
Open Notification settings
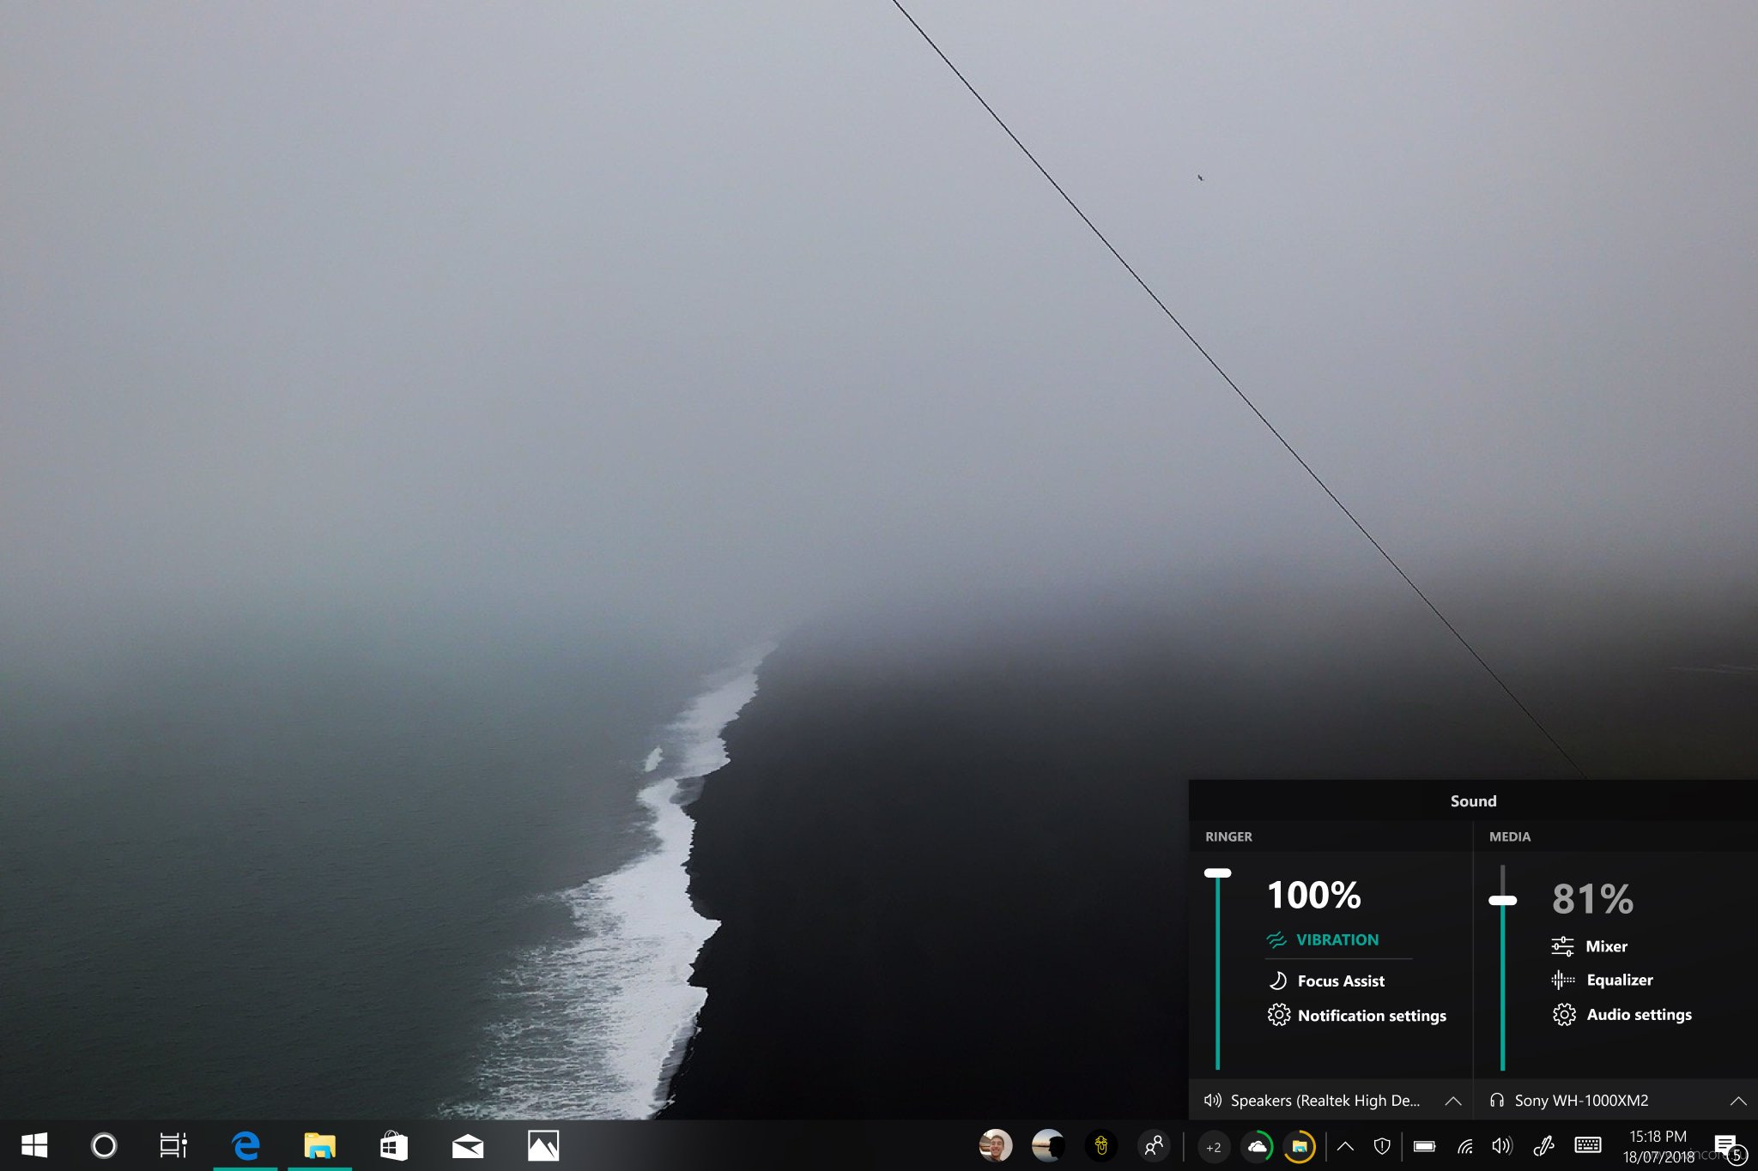(x=1357, y=1016)
